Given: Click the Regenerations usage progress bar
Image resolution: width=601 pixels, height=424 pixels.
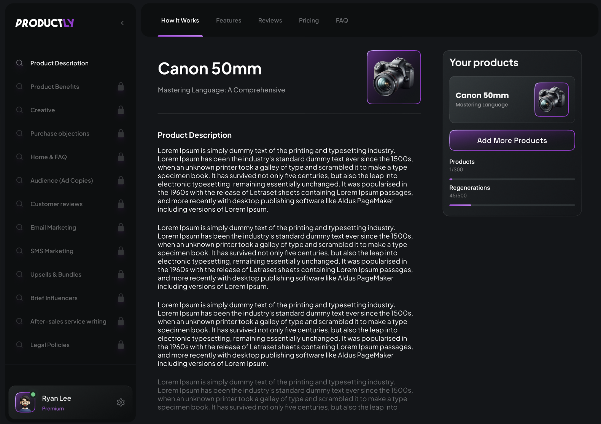Looking at the screenshot, I should click(512, 205).
